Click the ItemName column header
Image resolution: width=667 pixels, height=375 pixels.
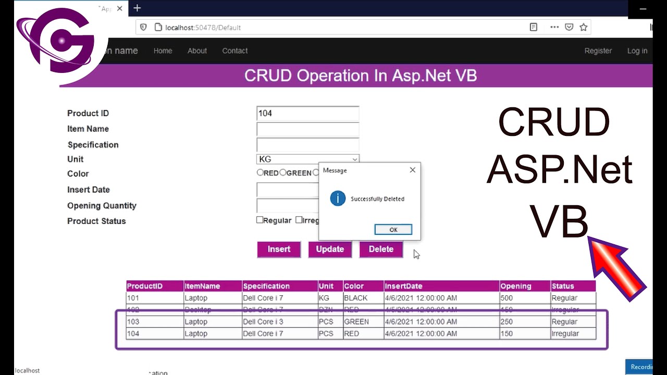click(x=213, y=286)
